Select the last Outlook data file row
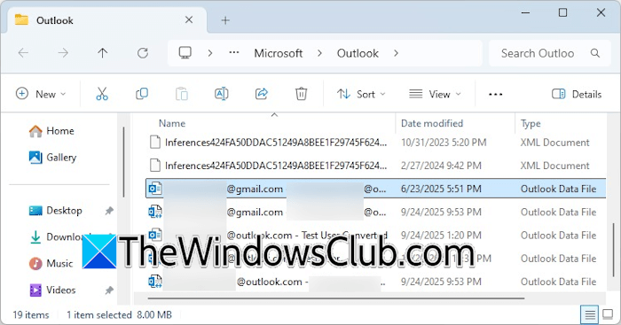The height and width of the screenshot is (325, 621). click(x=375, y=282)
